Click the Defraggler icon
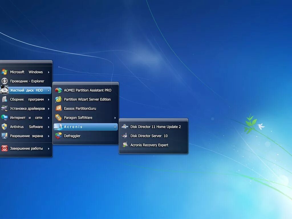 [x=58, y=136]
